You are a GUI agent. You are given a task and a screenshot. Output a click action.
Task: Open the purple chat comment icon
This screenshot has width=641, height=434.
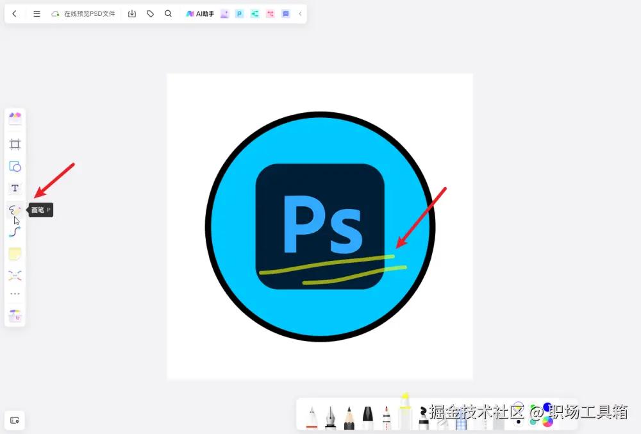coord(286,14)
